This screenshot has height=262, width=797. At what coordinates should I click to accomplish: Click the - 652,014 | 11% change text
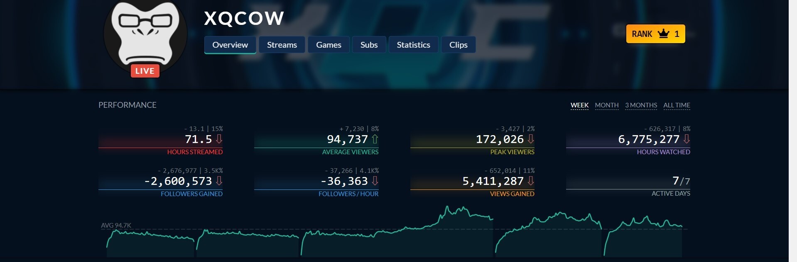(510, 171)
